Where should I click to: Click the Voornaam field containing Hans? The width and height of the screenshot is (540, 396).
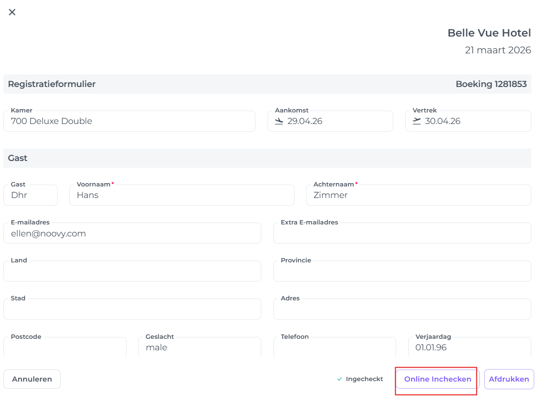[x=181, y=195]
